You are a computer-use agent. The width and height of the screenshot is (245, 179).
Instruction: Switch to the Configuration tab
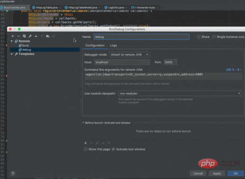point(95,46)
